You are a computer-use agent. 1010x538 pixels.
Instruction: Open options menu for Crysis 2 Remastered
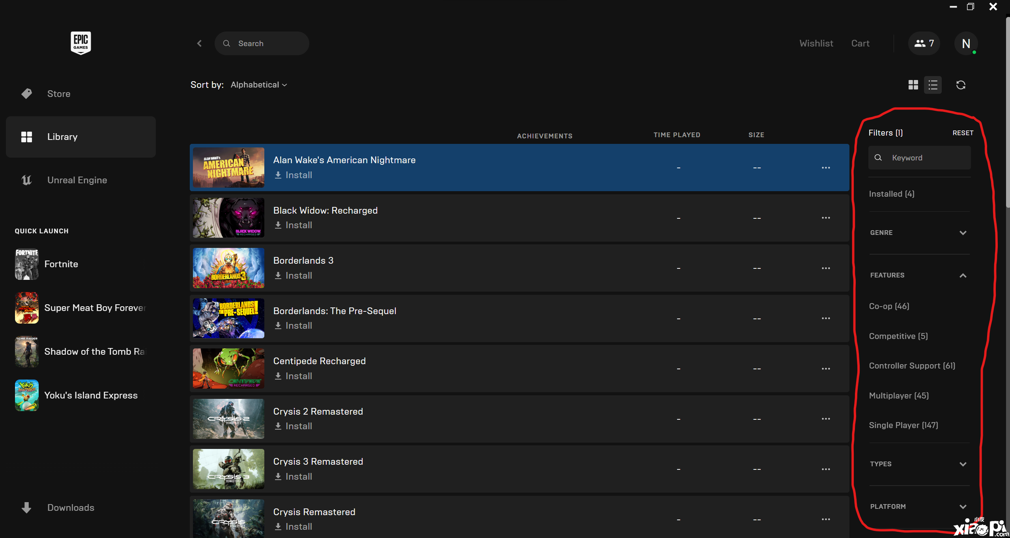coord(826,419)
